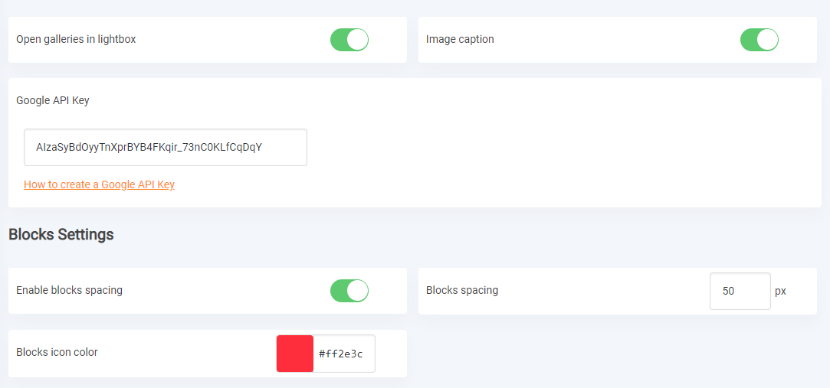Toggle the Open galleries in lightbox switch
Image resolution: width=830 pixels, height=388 pixels.
349,40
